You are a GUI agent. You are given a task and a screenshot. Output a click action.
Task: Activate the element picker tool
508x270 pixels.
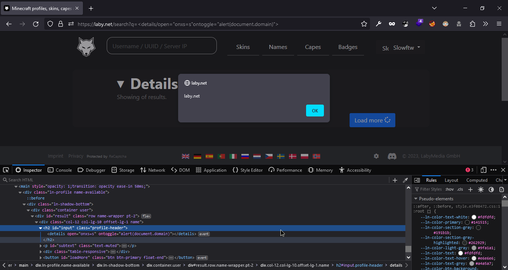tap(6, 170)
